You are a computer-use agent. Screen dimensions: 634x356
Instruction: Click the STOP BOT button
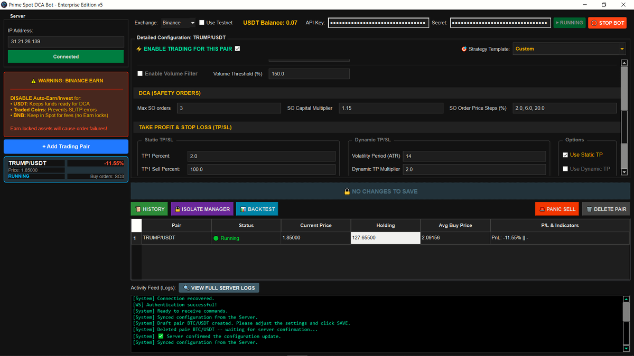pyautogui.click(x=607, y=23)
